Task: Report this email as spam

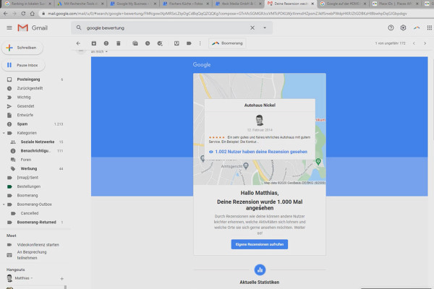Action: coord(106,43)
